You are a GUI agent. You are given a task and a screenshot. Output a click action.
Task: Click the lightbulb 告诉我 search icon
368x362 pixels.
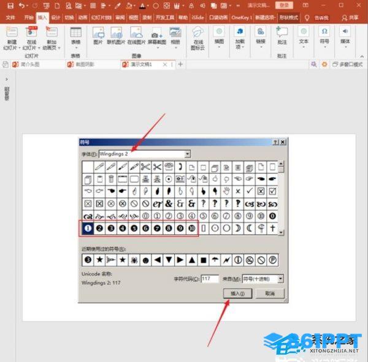(307, 18)
